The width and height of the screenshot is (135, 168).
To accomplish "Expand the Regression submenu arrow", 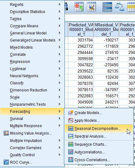I will click(x=60, y=61).
